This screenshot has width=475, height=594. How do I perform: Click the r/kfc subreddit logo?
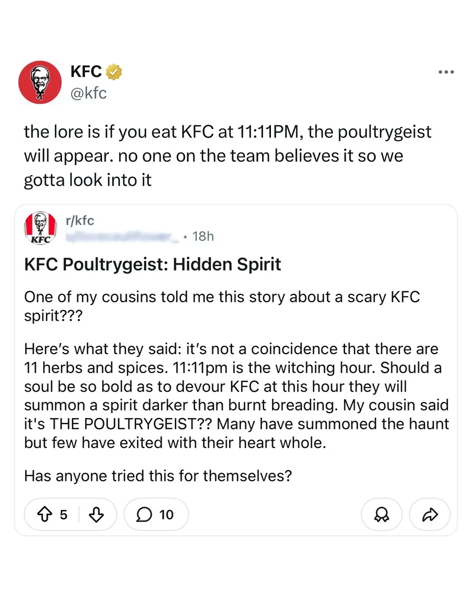click(x=40, y=227)
